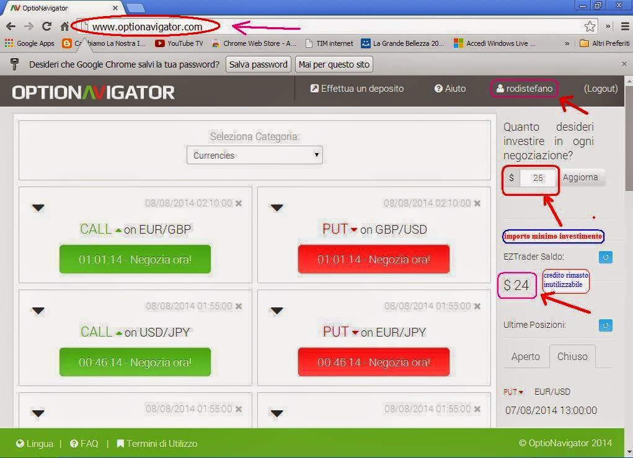Open YouTube TV bookmark
The image size is (633, 458).
[179, 43]
